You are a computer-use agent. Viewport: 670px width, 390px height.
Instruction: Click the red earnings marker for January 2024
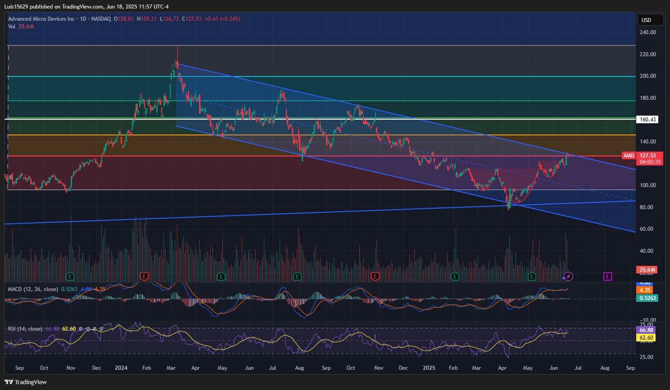point(144,276)
